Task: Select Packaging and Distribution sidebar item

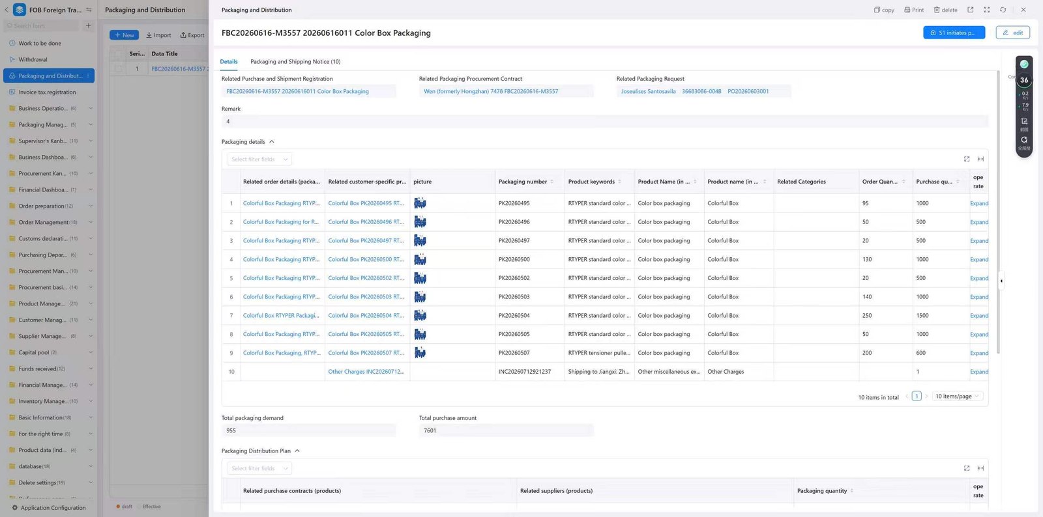Action: (49, 76)
